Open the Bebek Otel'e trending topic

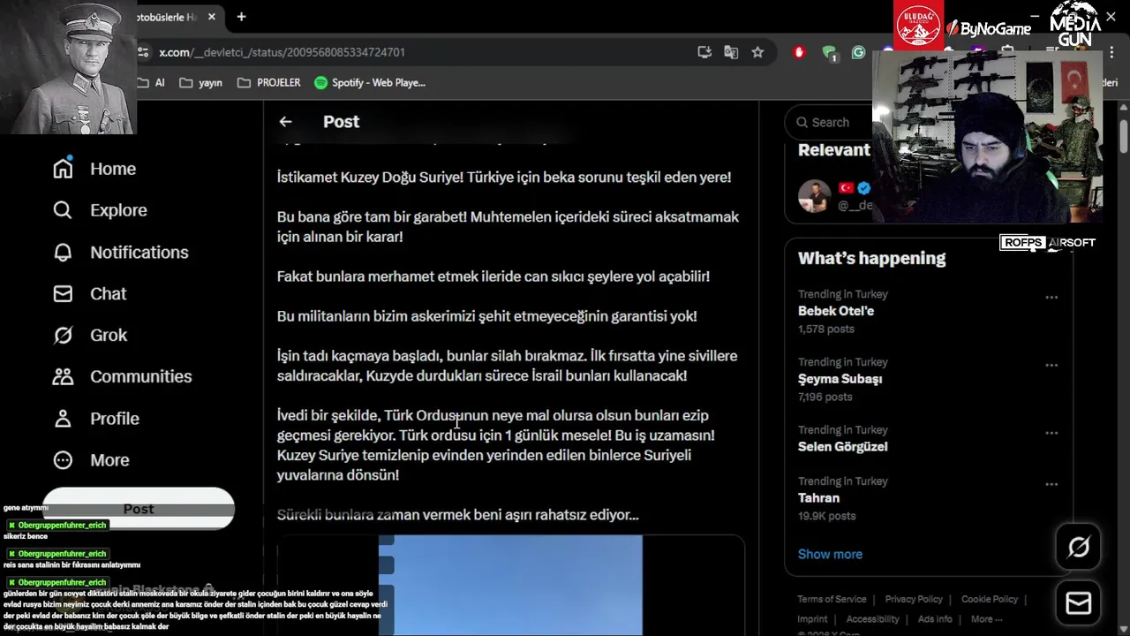836,311
